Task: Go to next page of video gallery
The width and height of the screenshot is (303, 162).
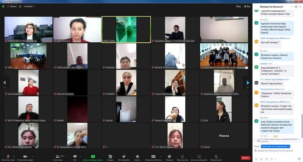Action: (x=248, y=83)
